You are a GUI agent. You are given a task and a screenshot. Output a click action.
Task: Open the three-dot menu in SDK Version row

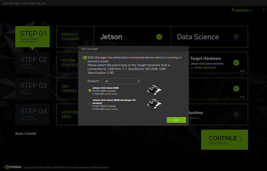click(242, 97)
